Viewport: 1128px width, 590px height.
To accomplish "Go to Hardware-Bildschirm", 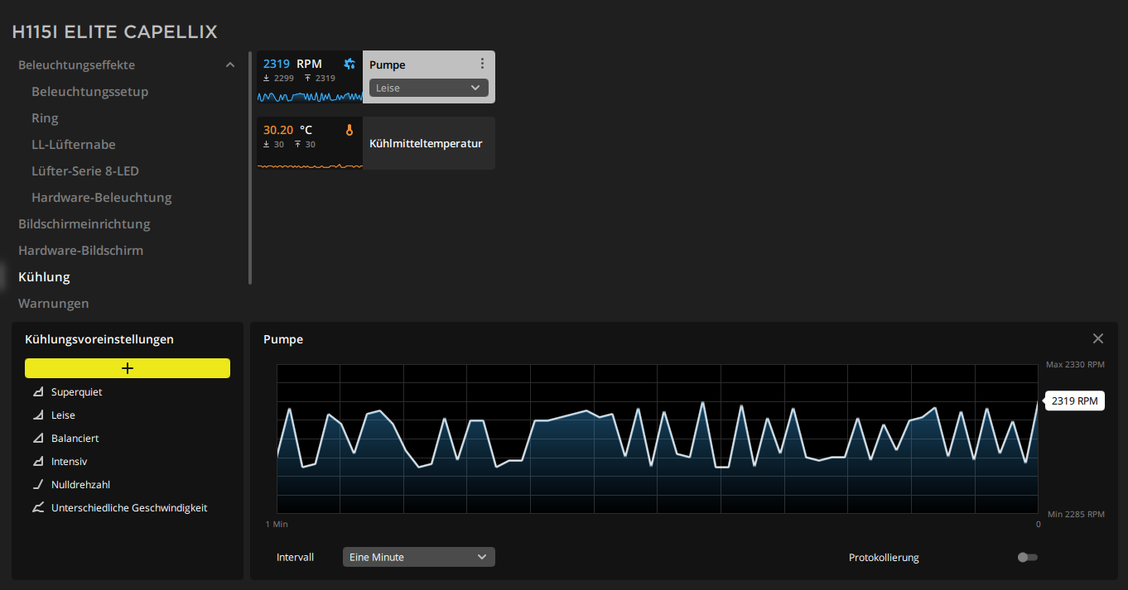I will 80,251.
